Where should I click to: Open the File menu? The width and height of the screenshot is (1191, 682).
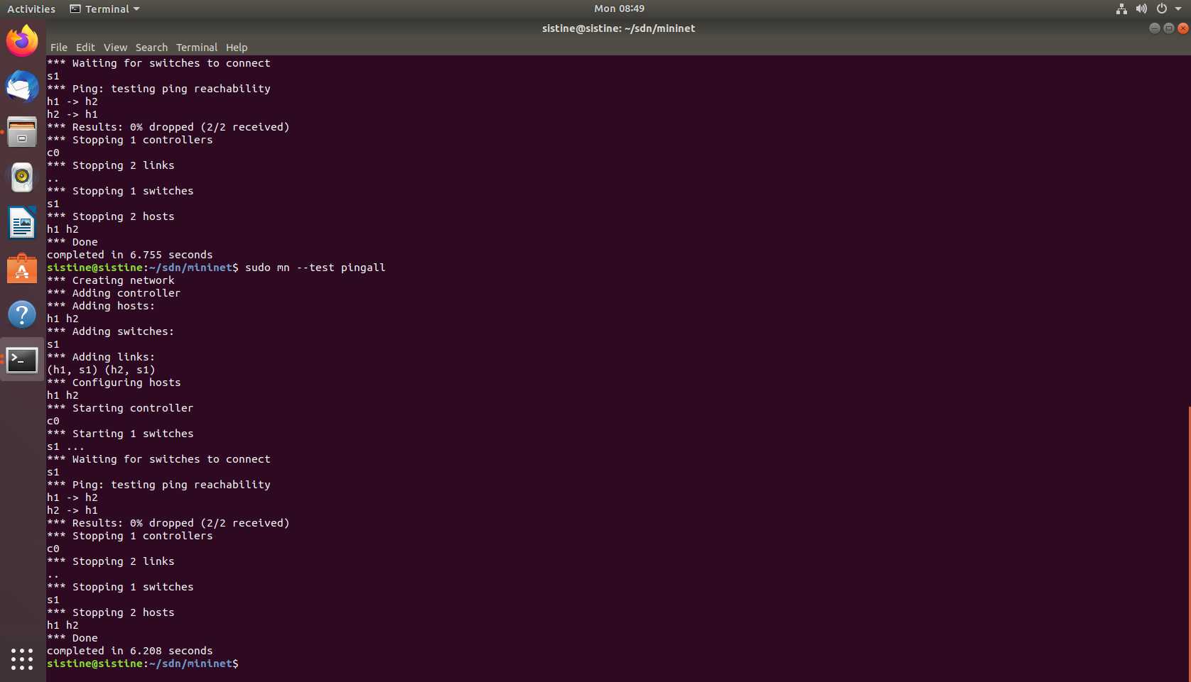tap(59, 48)
